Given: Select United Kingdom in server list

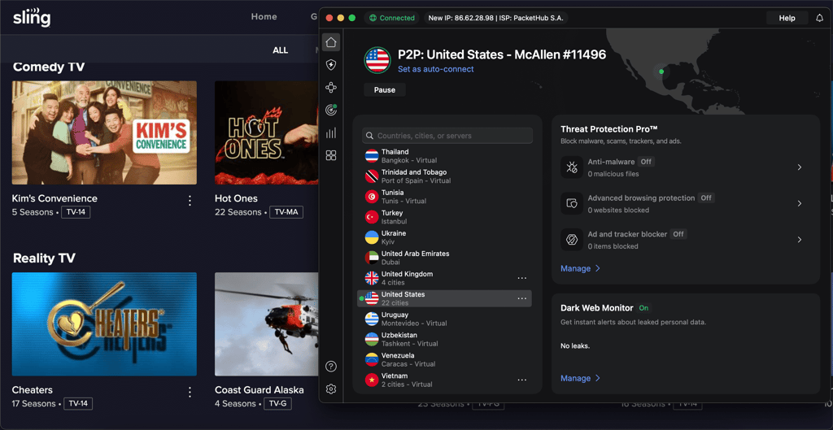Looking at the screenshot, I should pos(445,278).
